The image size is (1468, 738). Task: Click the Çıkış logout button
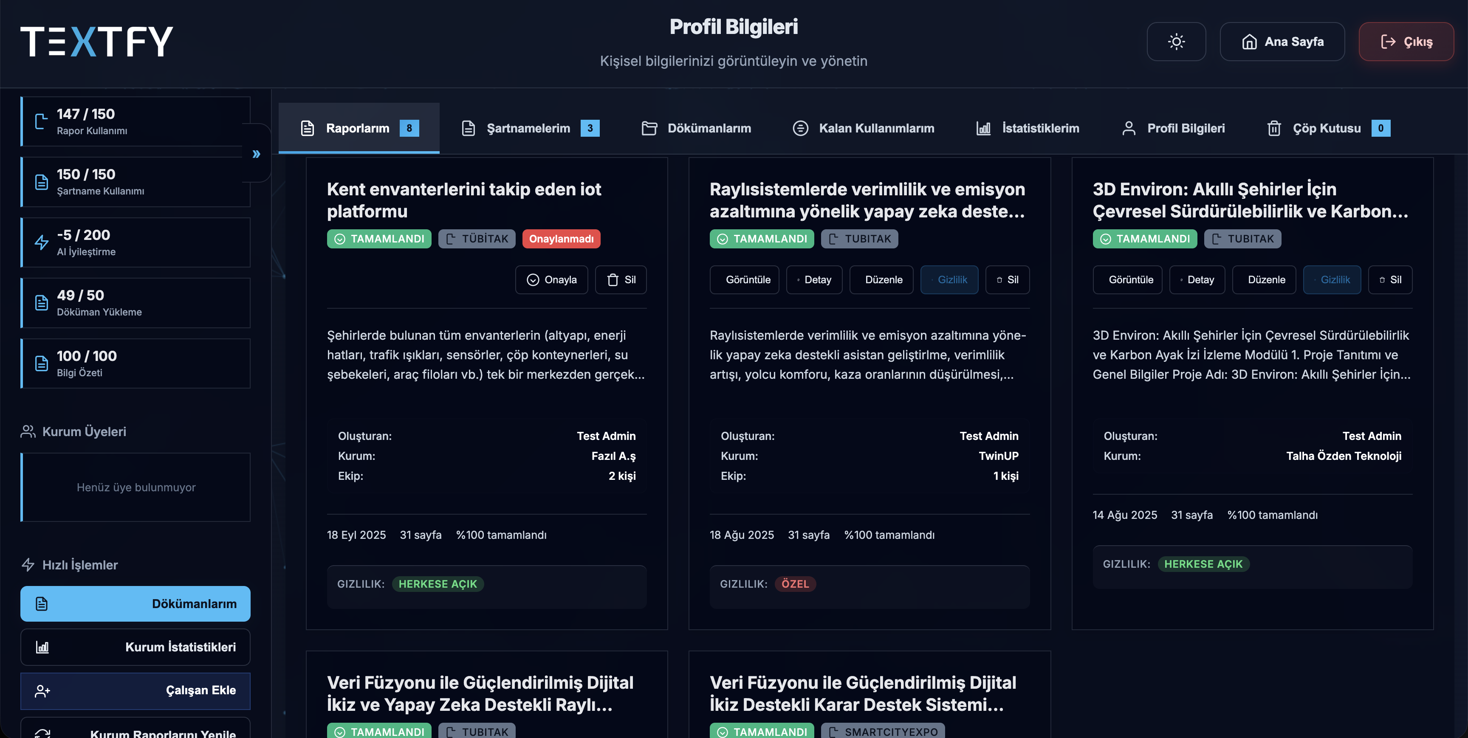pos(1406,42)
